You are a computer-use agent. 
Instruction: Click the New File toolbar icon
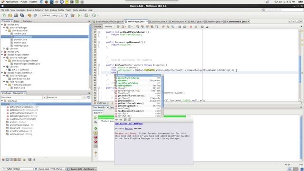(4, 15)
